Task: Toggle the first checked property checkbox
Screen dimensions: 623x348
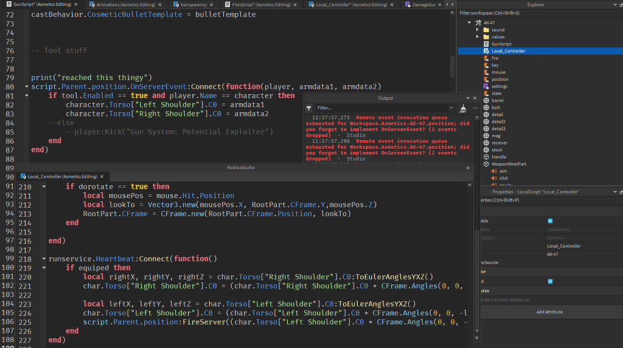Action: click(550, 221)
